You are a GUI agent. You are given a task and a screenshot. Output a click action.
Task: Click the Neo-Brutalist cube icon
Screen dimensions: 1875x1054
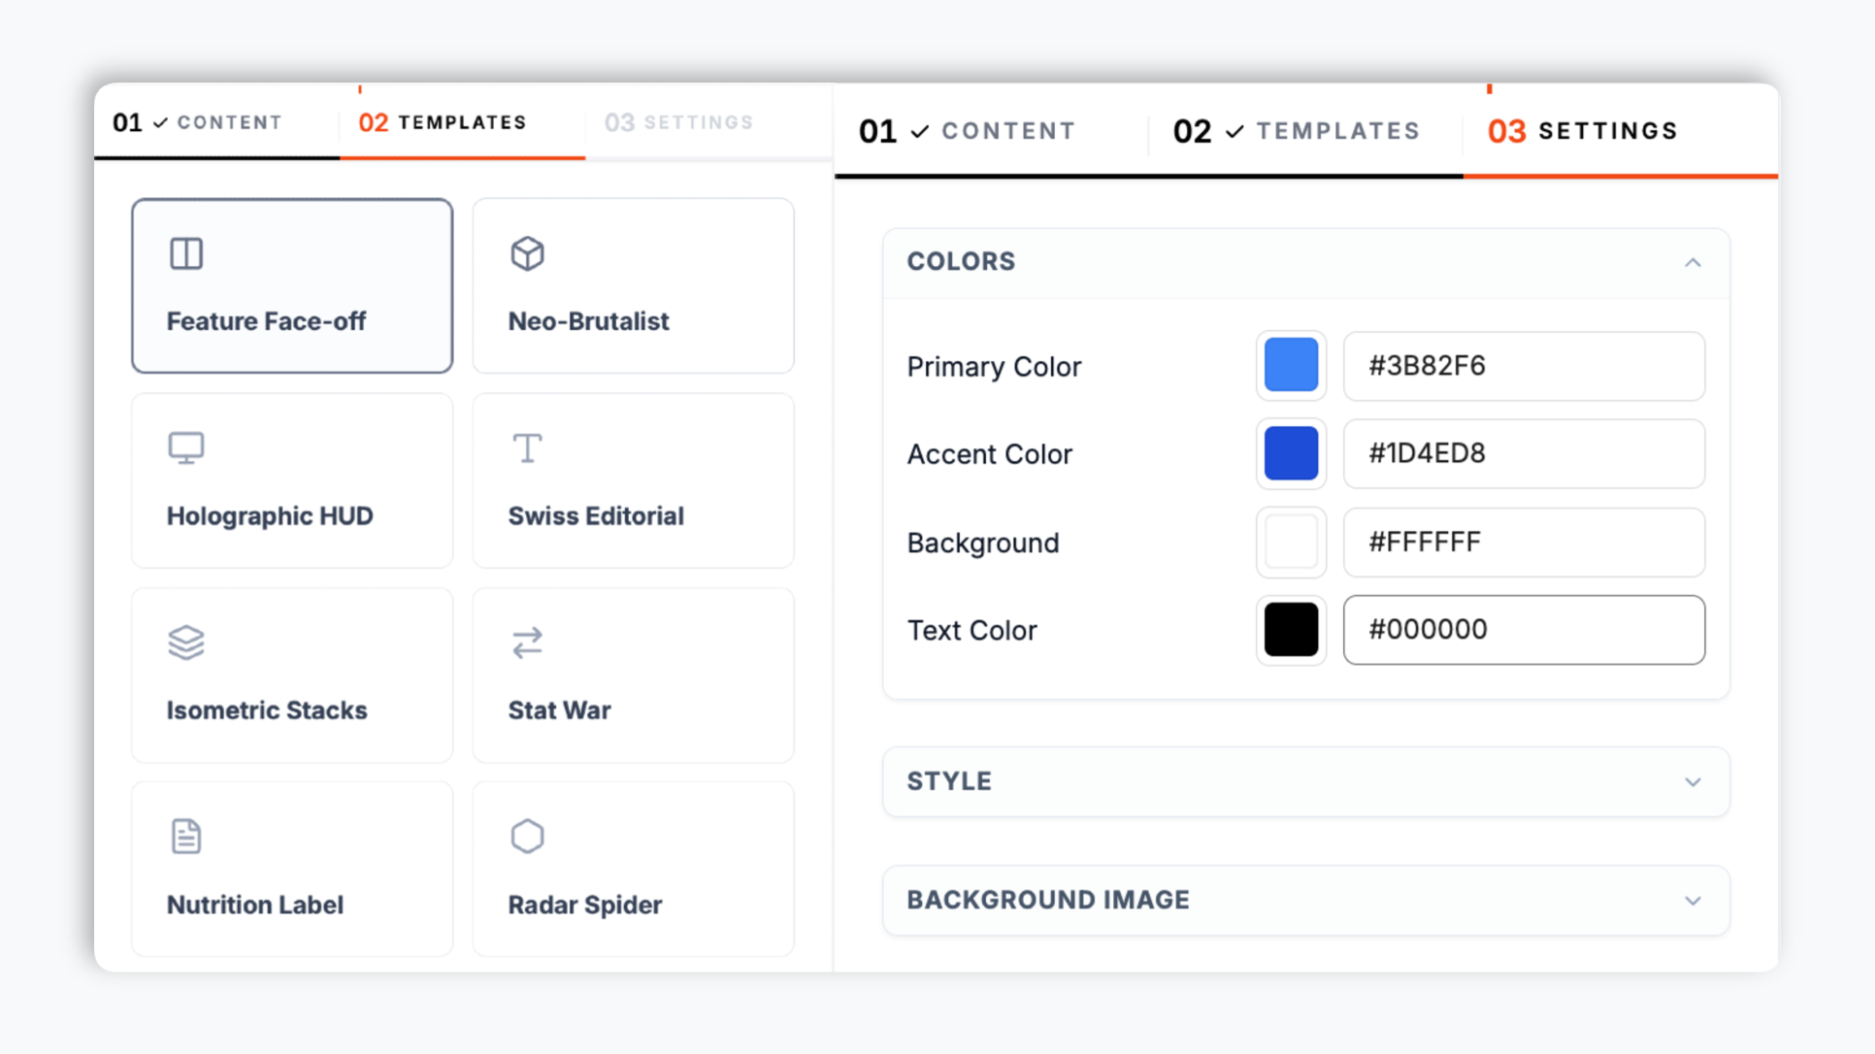[528, 254]
